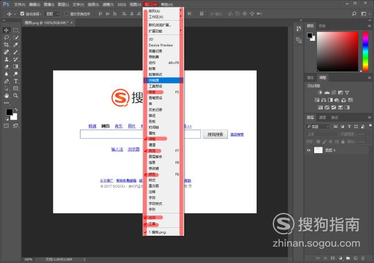The height and width of the screenshot is (263, 374).
Task: Open the collapsed History panel icon
Action: point(299,29)
